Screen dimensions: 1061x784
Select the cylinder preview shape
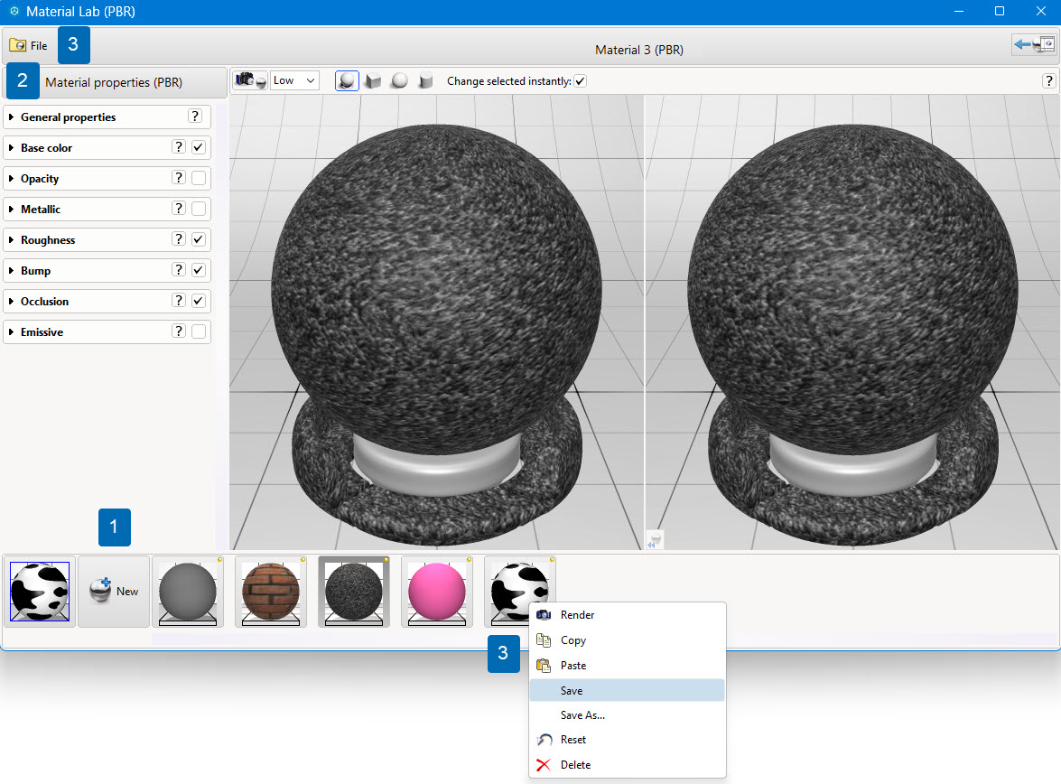pyautogui.click(x=425, y=81)
